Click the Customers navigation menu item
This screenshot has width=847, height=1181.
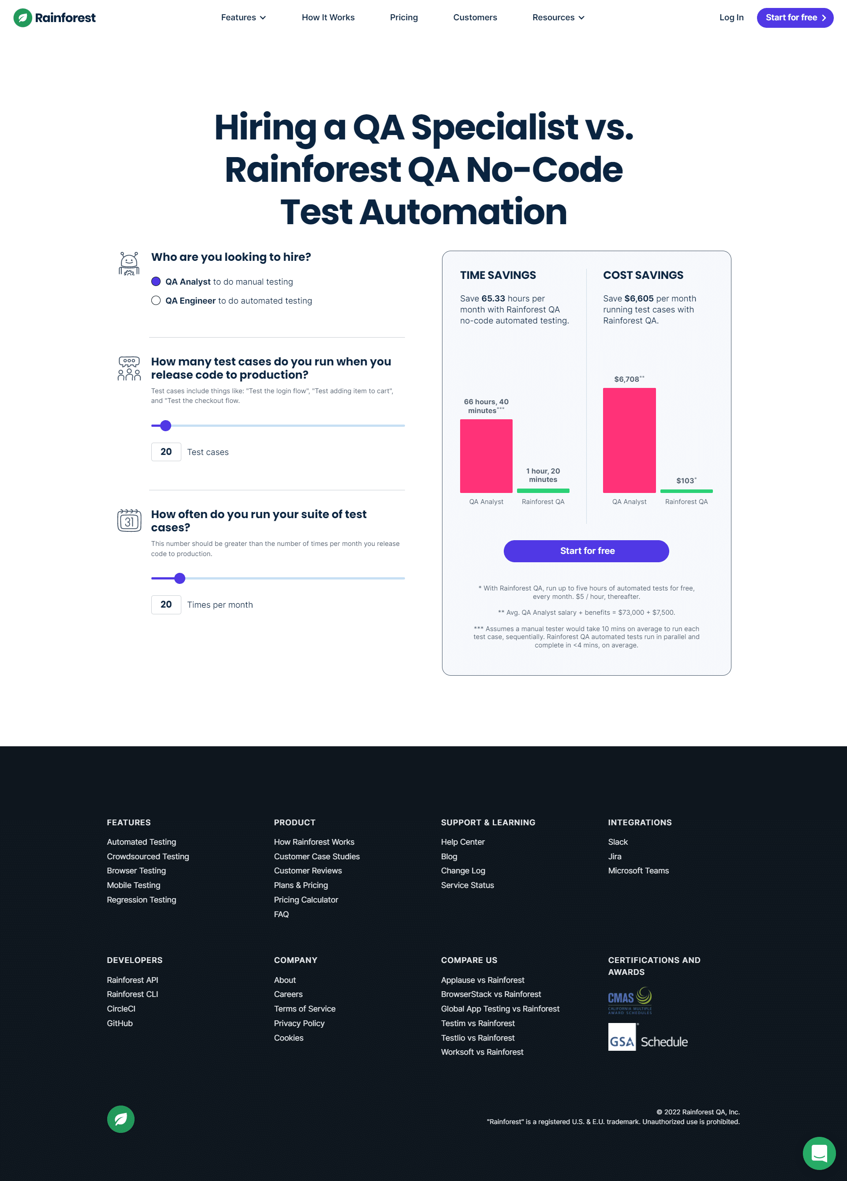tap(475, 17)
